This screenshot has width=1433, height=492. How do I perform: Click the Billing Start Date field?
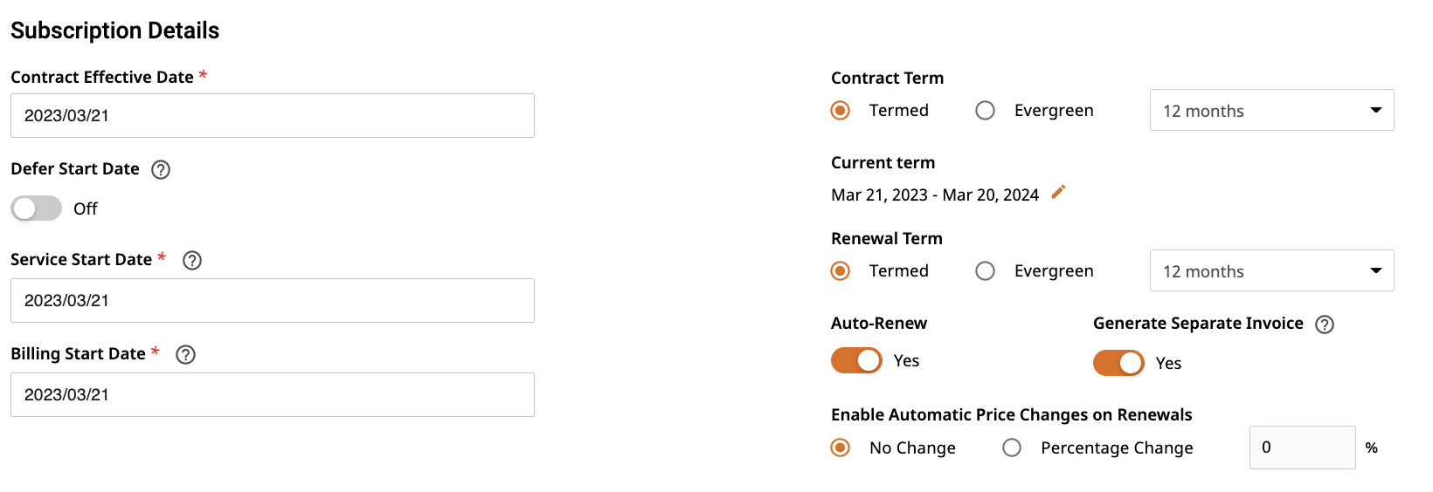tap(273, 394)
